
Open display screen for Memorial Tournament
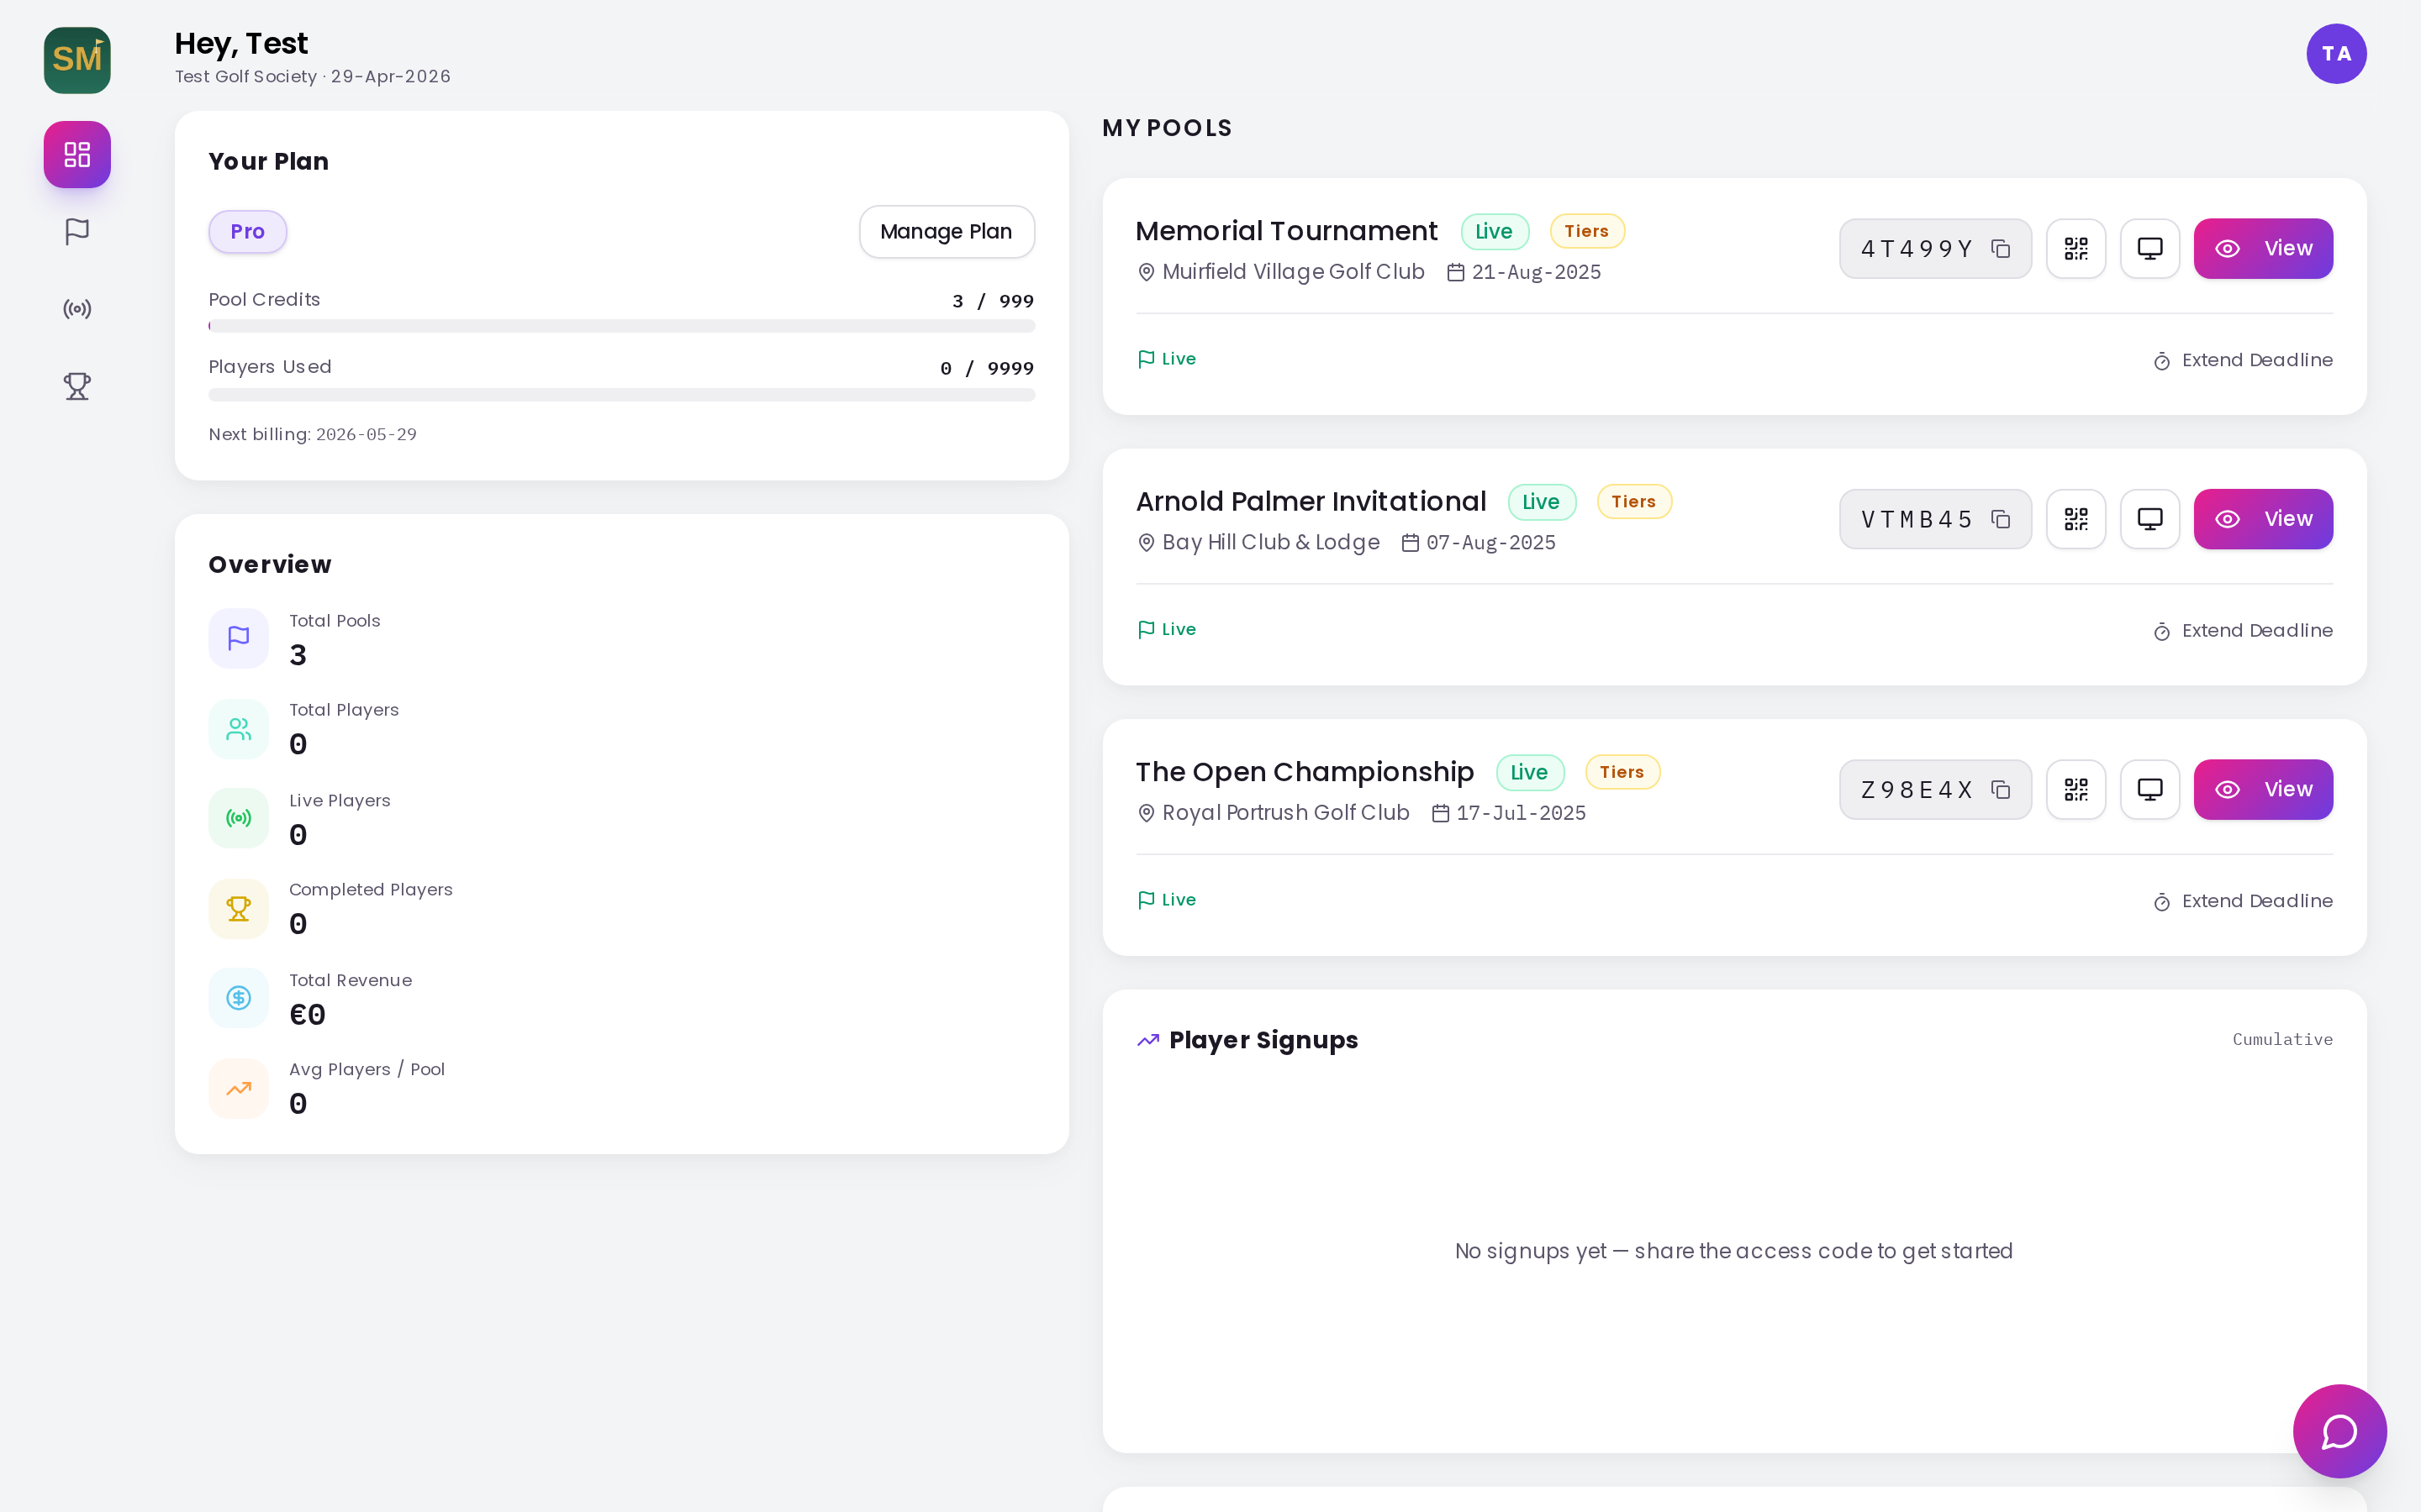point(2149,249)
